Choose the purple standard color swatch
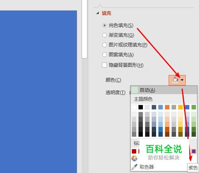This screenshot has width=199, height=173. click(194, 151)
